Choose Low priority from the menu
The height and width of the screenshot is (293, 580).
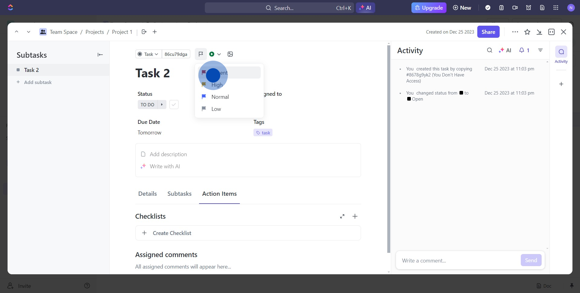pyautogui.click(x=216, y=109)
